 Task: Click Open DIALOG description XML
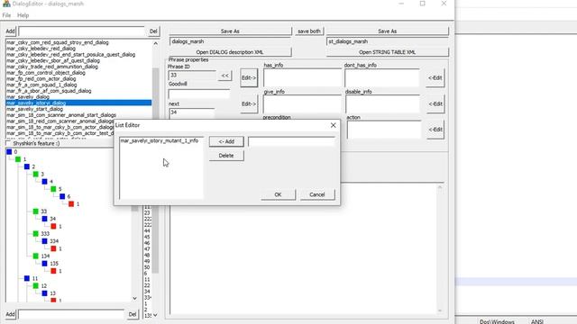pyautogui.click(x=230, y=52)
